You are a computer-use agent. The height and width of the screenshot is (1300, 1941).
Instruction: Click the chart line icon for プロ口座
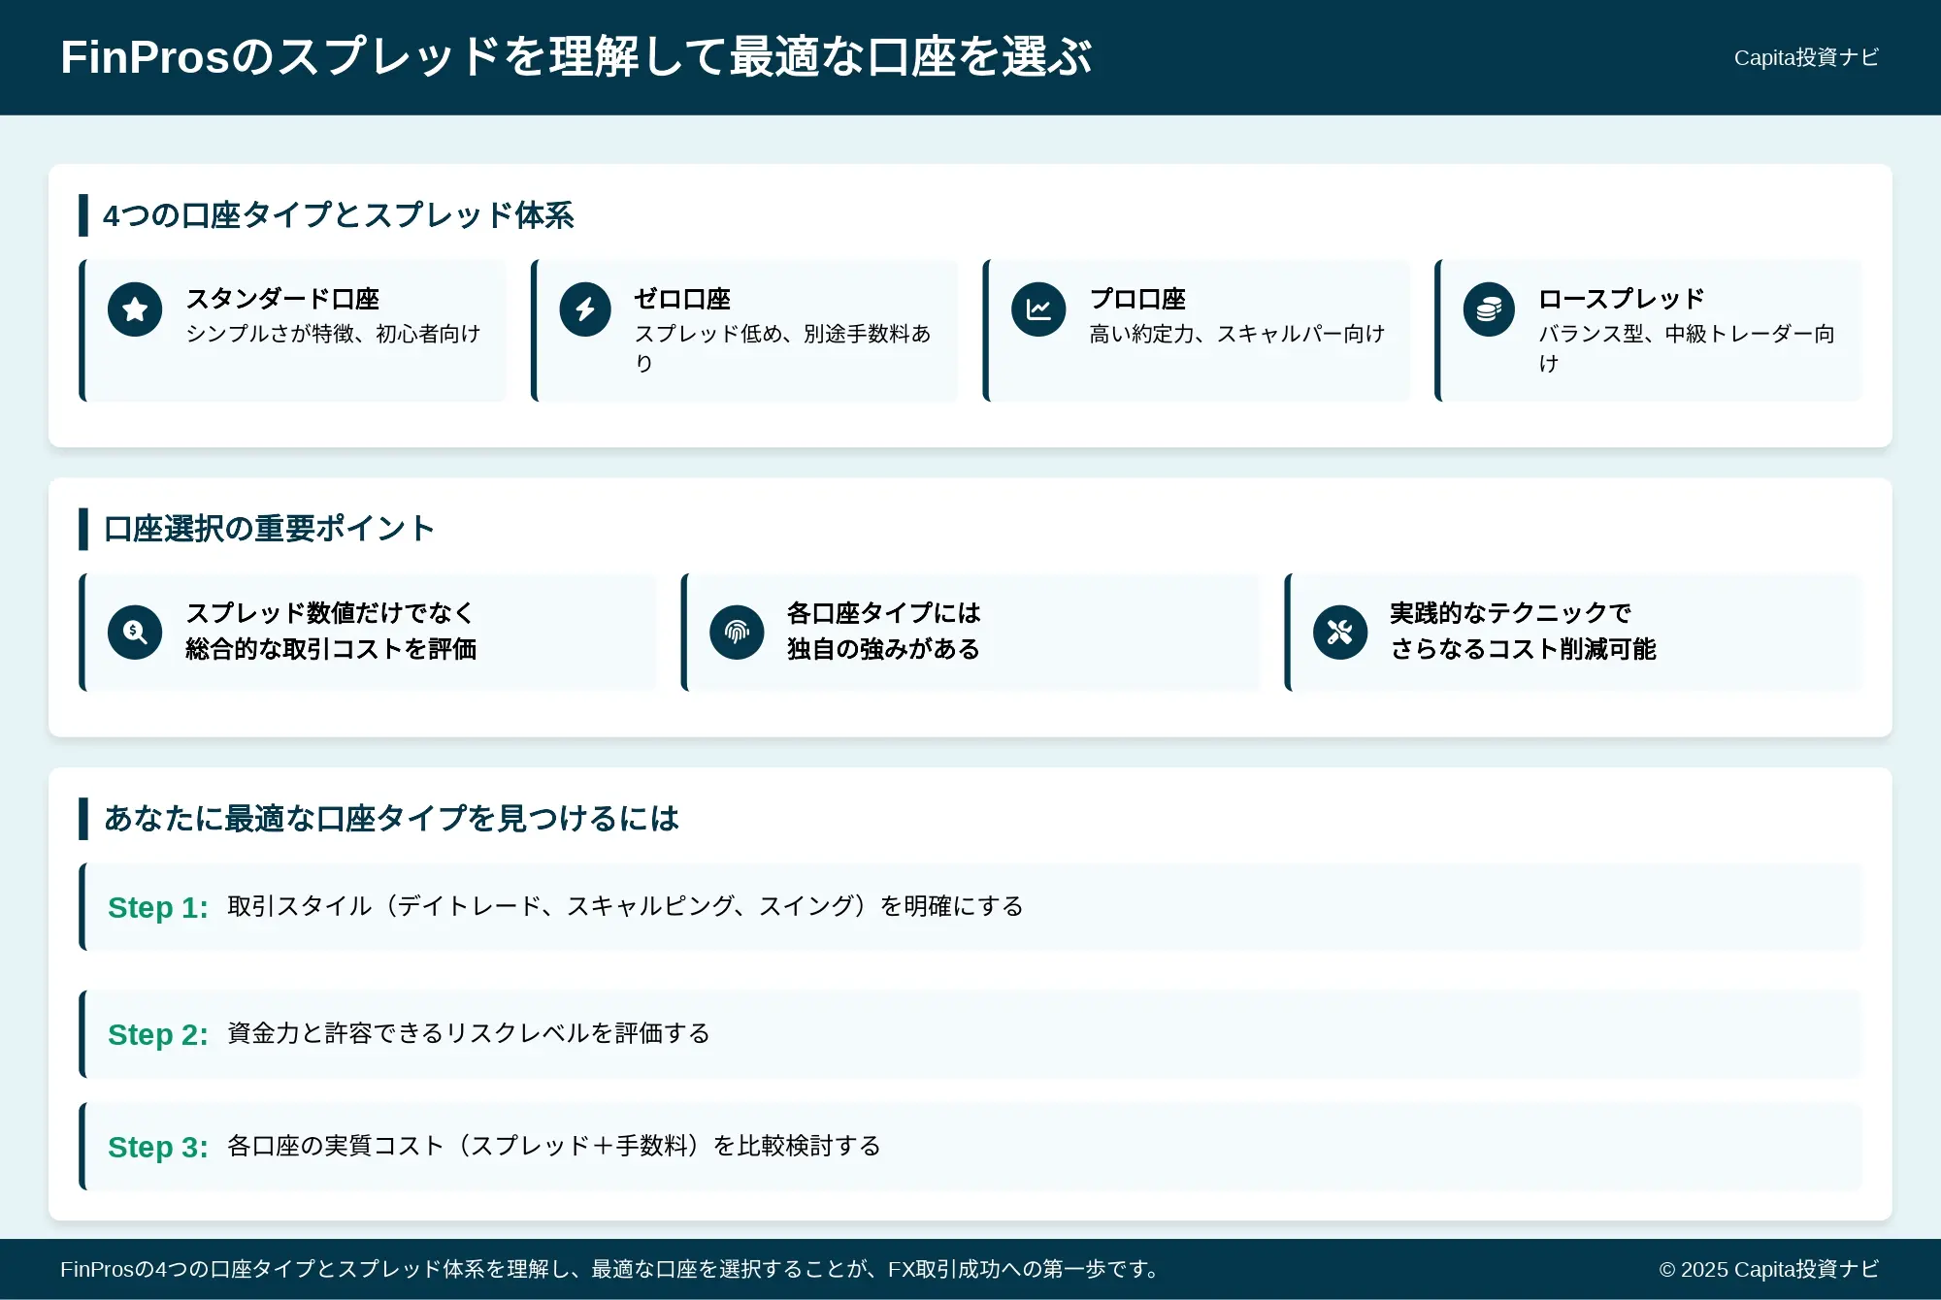coord(1038,309)
